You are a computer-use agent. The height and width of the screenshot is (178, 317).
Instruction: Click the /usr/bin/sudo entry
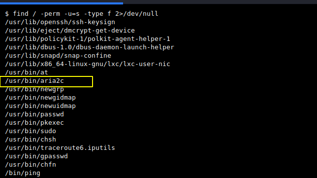[x=31, y=131]
